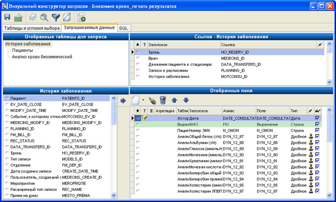This screenshot has height=202, width=336.
Task: Toggle checkbox in DYN_12_91 Креатинин row
Action: (x=317, y=160)
